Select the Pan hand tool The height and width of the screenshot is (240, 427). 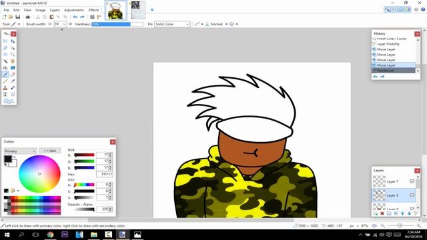tap(13, 61)
